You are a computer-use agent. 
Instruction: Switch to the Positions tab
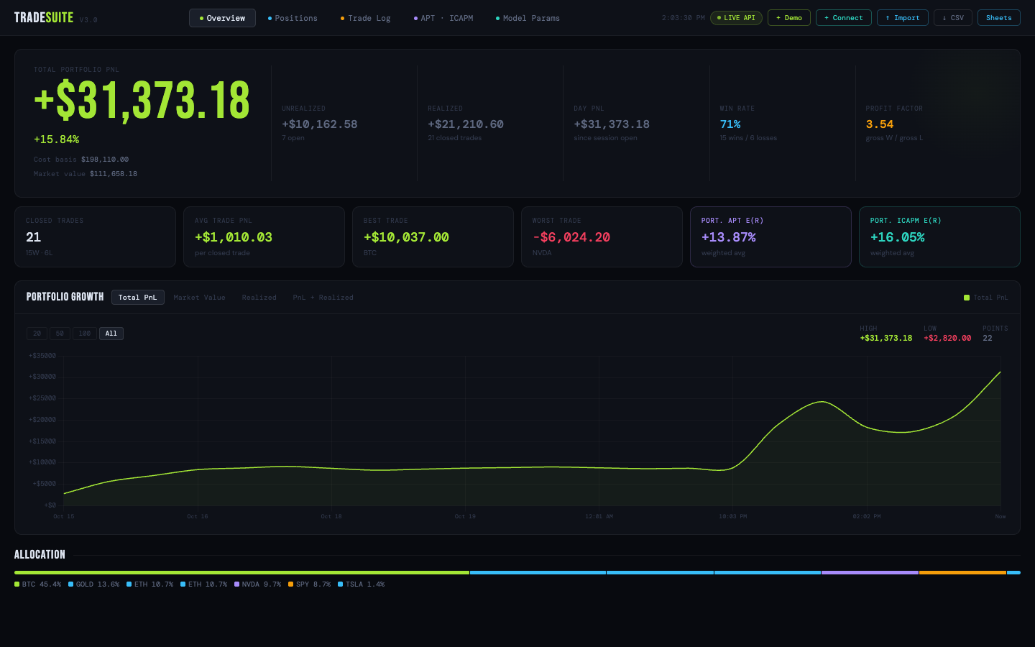tap(293, 18)
